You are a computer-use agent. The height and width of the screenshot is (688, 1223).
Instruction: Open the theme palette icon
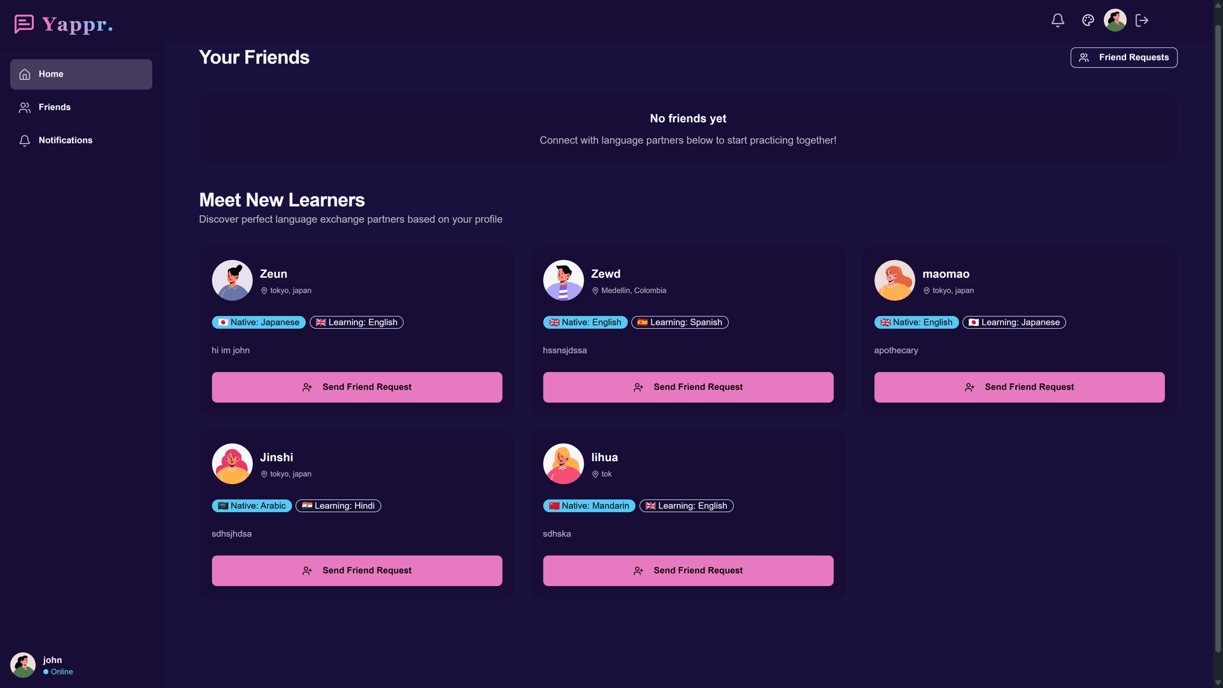pyautogui.click(x=1087, y=20)
